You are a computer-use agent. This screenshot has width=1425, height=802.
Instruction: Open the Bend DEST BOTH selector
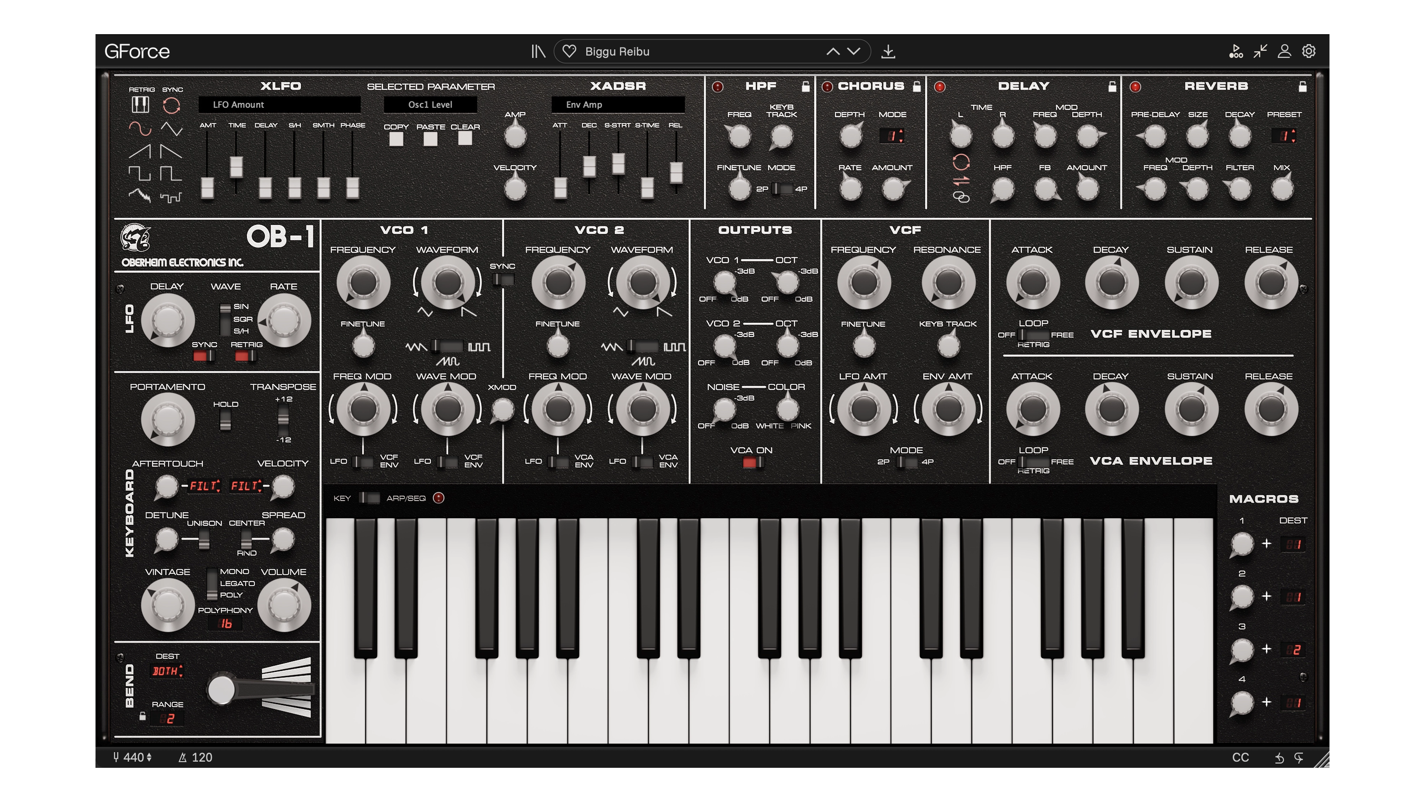166,671
